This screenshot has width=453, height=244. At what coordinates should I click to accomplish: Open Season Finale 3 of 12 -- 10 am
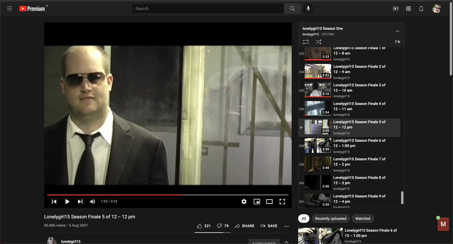tap(349, 91)
